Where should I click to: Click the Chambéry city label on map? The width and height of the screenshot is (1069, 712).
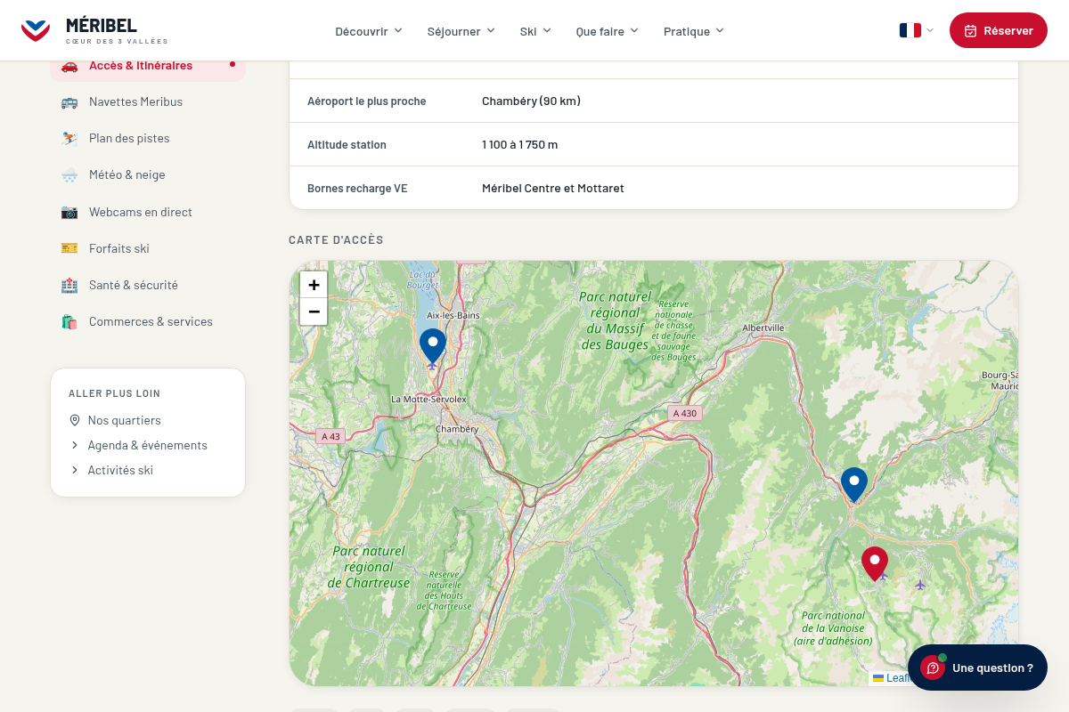457,429
